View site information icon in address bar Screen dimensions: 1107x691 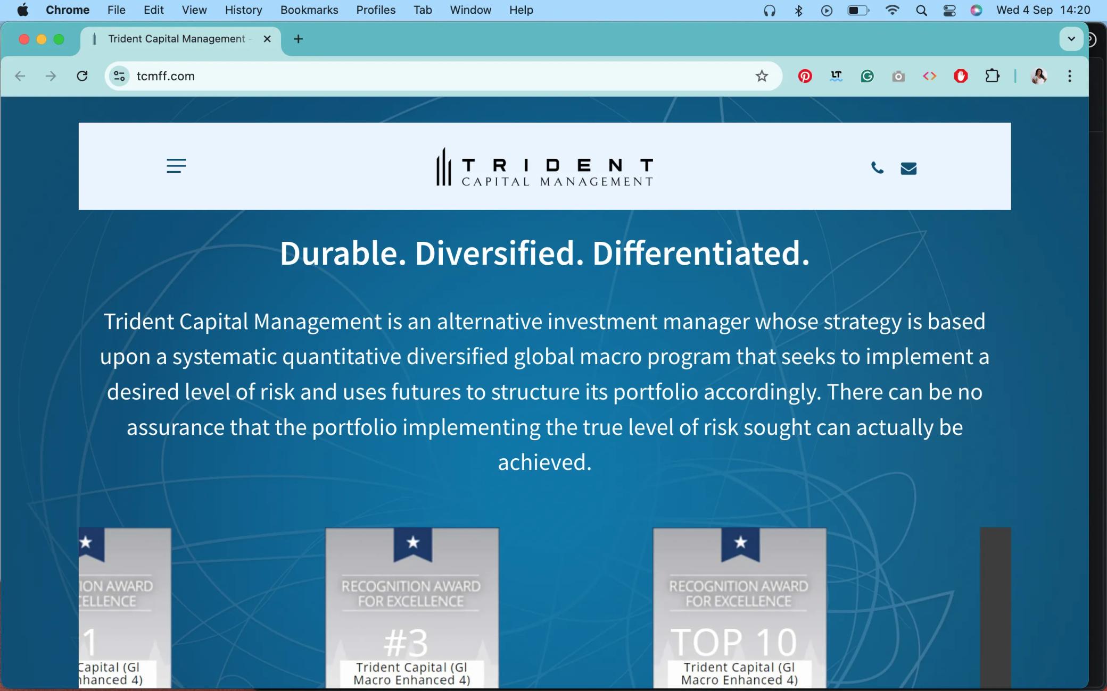(119, 76)
